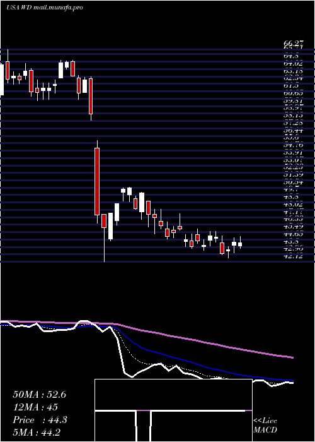Screen dimensions: 315x442
Task: Click the '5MA : 44.2' reading
Action: click(x=37, y=433)
